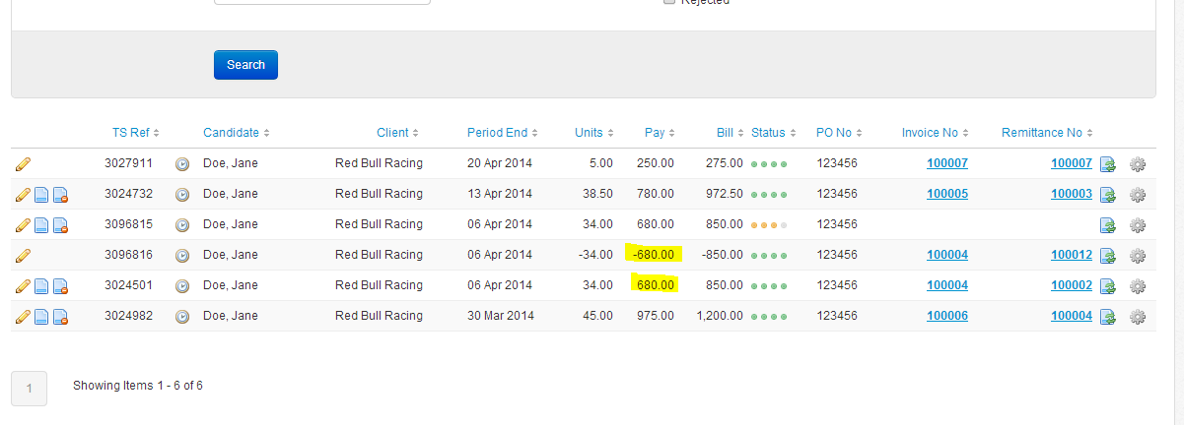Viewport: 1184px width, 425px height.
Task: Click the document refresh icon in row 3096816
Action: pyautogui.click(x=1108, y=256)
